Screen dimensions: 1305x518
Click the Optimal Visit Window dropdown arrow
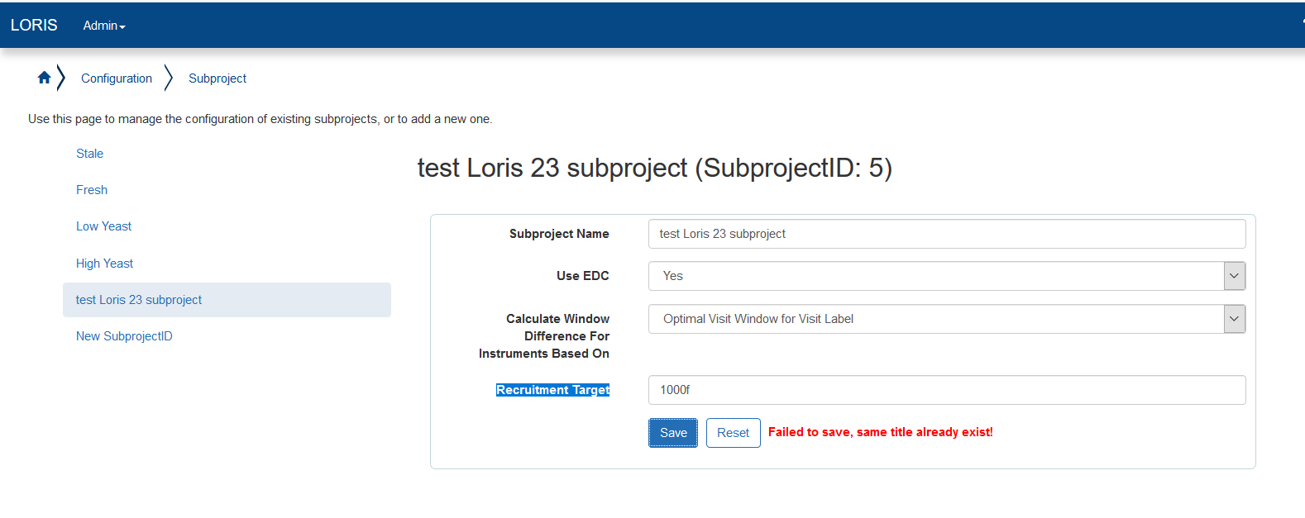[1233, 318]
